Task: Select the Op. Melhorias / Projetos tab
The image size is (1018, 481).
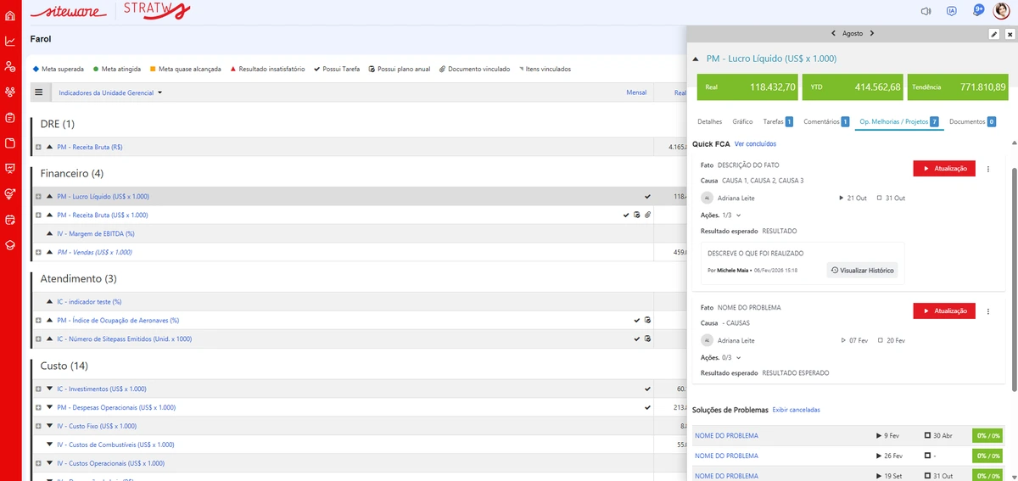Action: pos(899,122)
